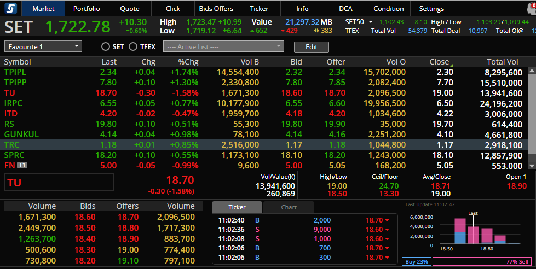Select the TPIPP row symbol

pyautogui.click(x=15, y=82)
